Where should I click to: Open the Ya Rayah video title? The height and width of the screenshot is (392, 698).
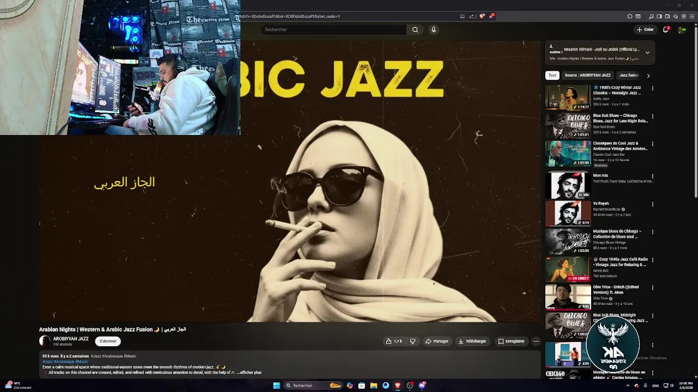601,204
